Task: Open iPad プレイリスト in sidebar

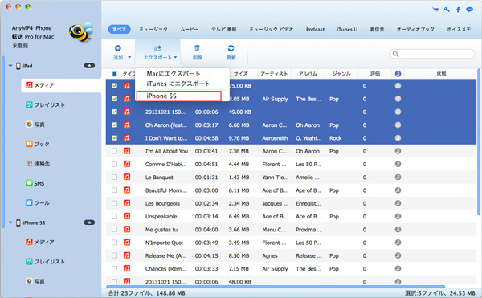Action: [x=46, y=104]
